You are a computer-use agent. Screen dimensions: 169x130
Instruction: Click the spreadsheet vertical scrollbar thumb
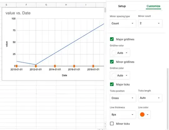pyautogui.click(x=105, y=10)
